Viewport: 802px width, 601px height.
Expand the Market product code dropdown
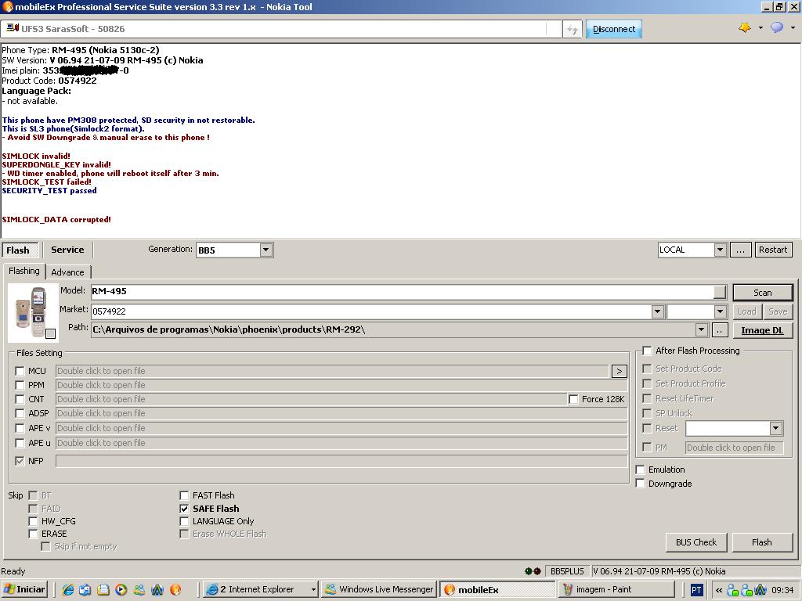[x=658, y=311]
